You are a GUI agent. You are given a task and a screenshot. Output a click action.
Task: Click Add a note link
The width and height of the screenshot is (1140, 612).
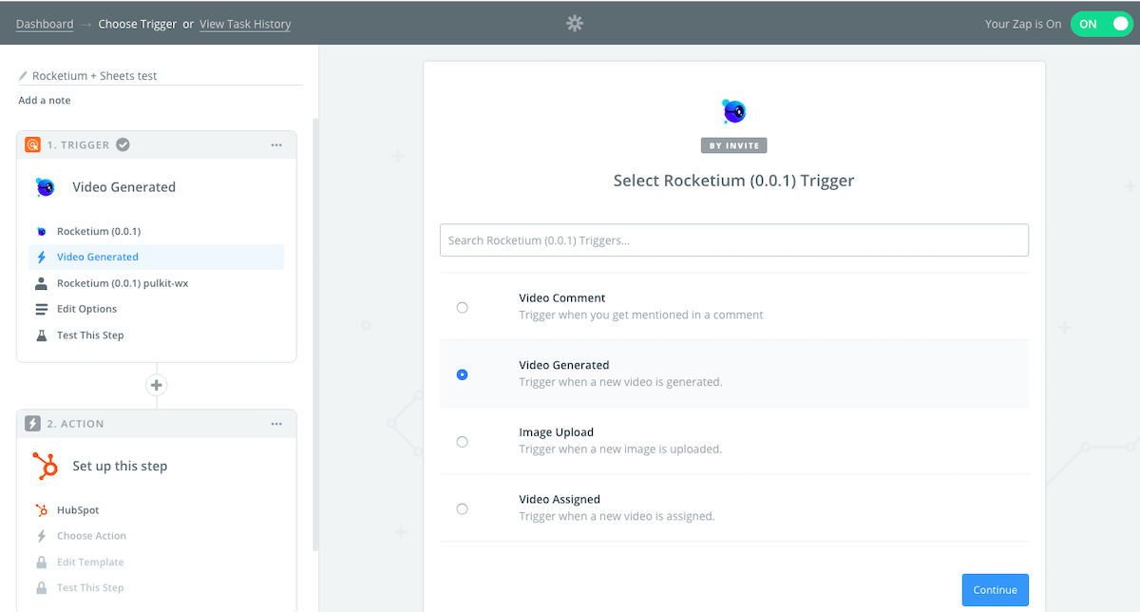click(44, 100)
